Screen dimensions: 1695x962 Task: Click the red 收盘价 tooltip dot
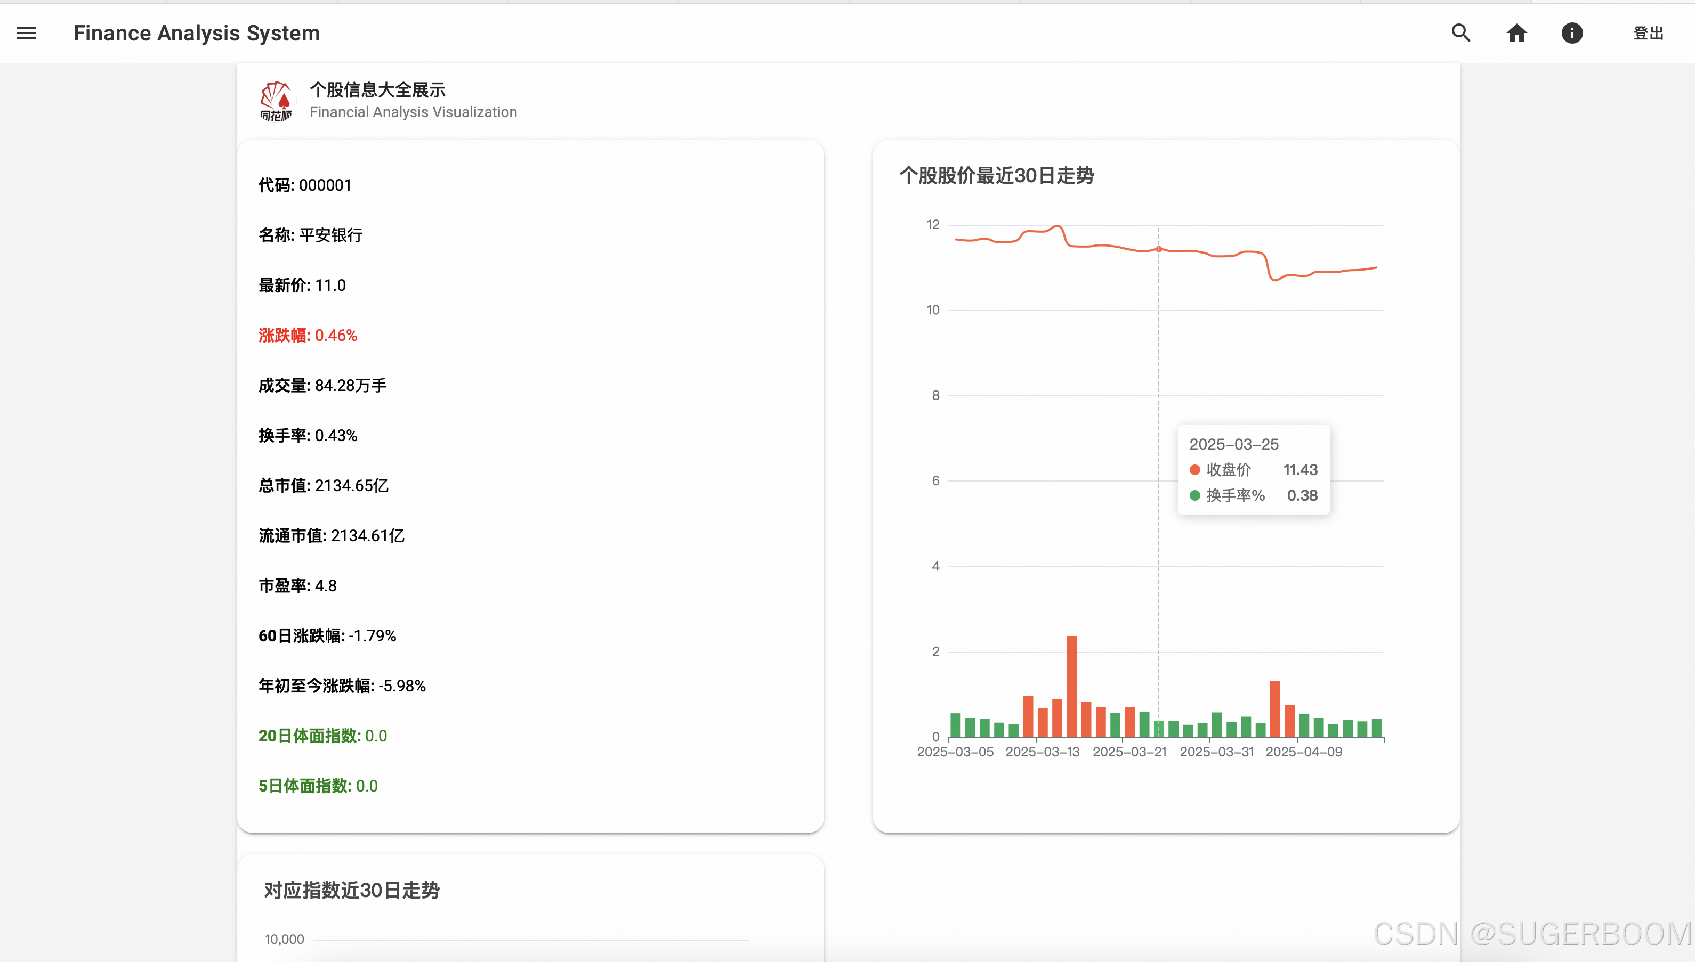(1194, 470)
